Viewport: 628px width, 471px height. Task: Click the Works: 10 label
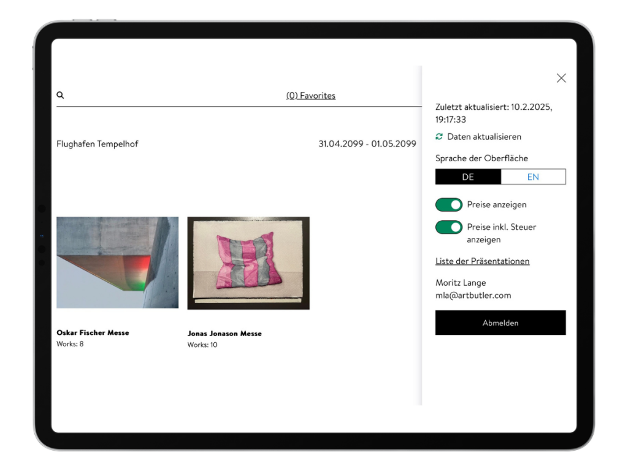point(202,345)
